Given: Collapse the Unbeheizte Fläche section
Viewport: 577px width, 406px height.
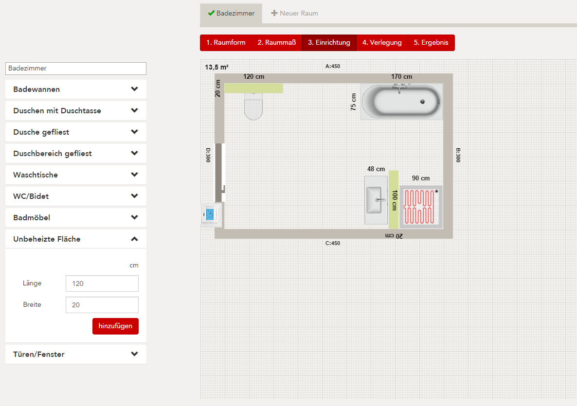Looking at the screenshot, I should click(x=76, y=239).
